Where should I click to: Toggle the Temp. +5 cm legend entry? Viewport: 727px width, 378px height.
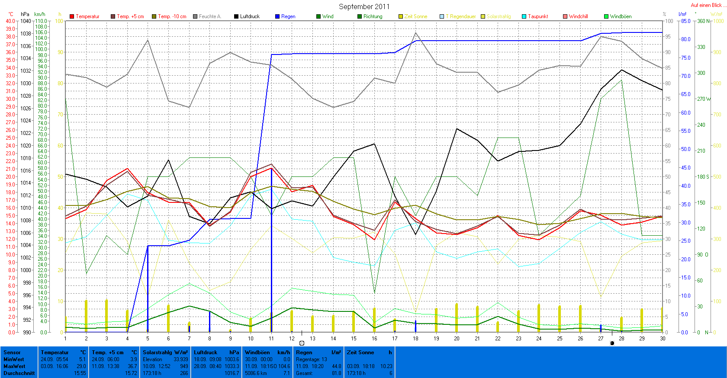pyautogui.click(x=113, y=16)
